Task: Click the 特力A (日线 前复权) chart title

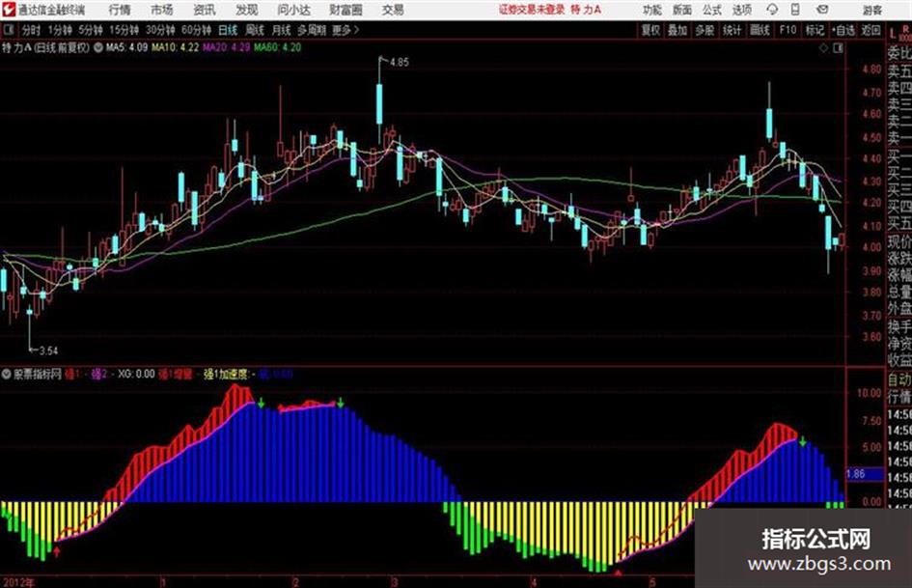Action: coord(46,47)
